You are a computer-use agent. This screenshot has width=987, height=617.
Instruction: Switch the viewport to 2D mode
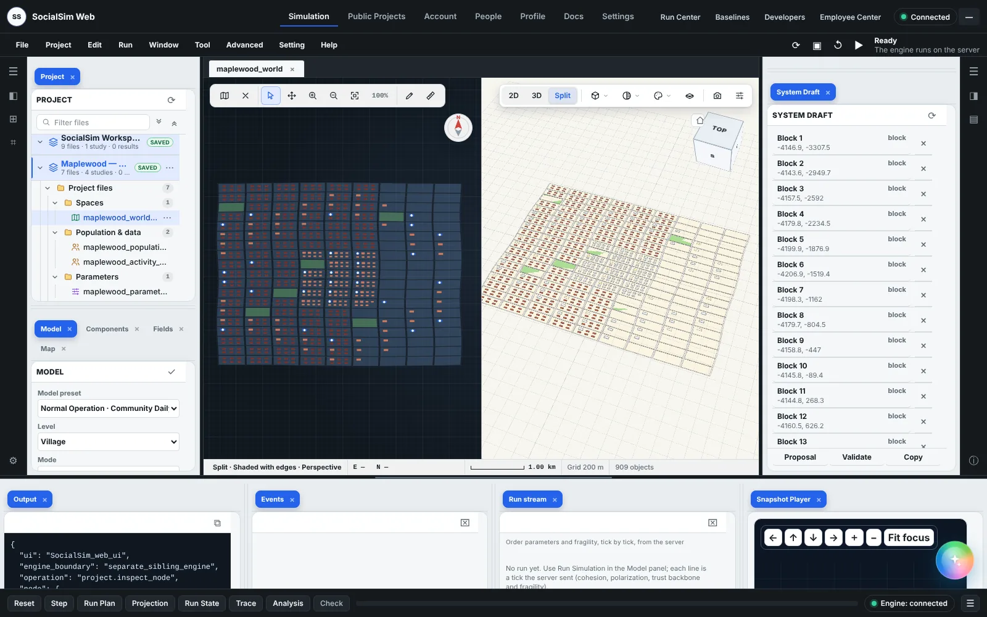(x=513, y=96)
